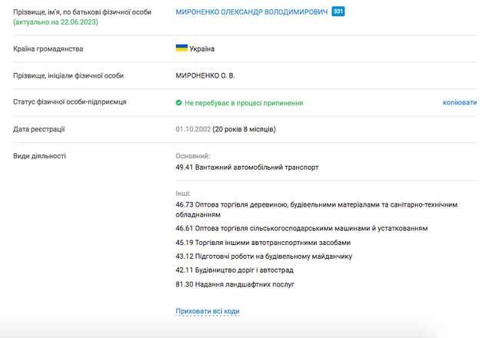
Task: Select activity 46.61 сільськогосподарськими машинами
Action: point(301,228)
